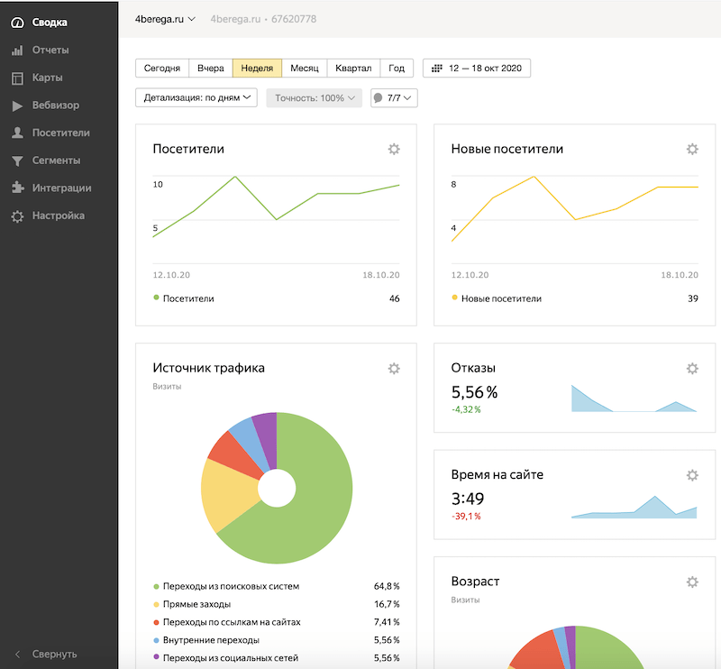Click purple dot for Переходы из социальных сетей
This screenshot has width=721, height=669.
pyautogui.click(x=156, y=657)
